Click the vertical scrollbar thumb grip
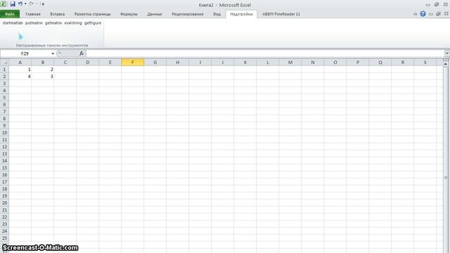Image resolution: width=450 pixels, height=253 pixels. pos(446,178)
